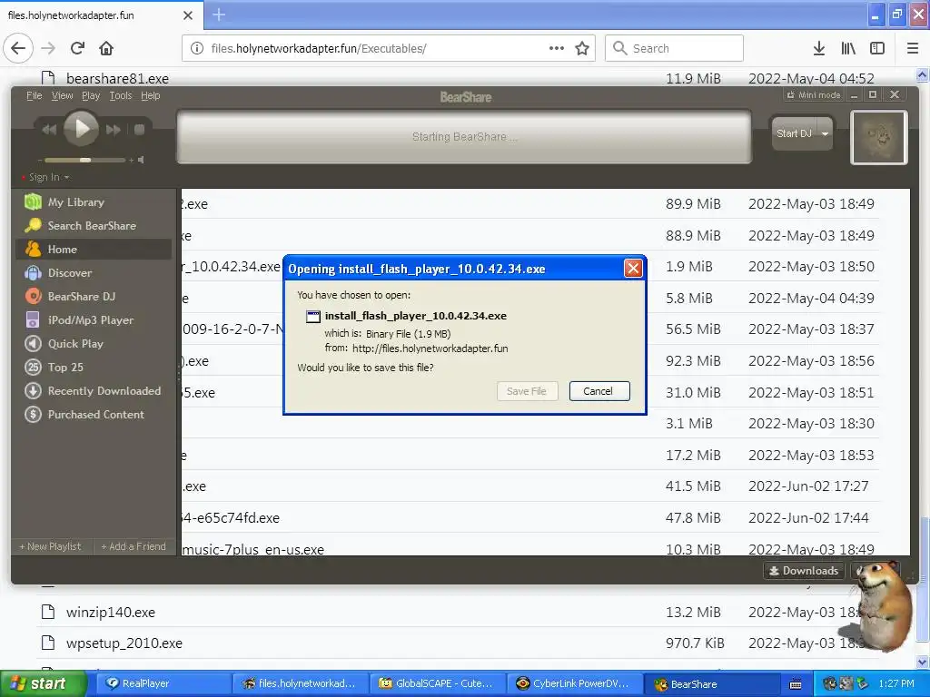Toggle the Firefox sidebar icon
Screen dimensions: 930x697
(x=877, y=49)
